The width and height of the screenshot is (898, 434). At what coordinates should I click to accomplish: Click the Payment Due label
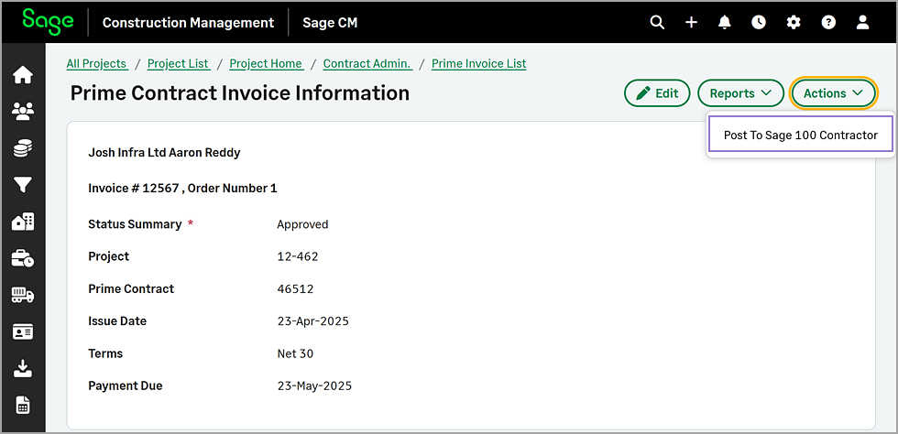click(126, 386)
